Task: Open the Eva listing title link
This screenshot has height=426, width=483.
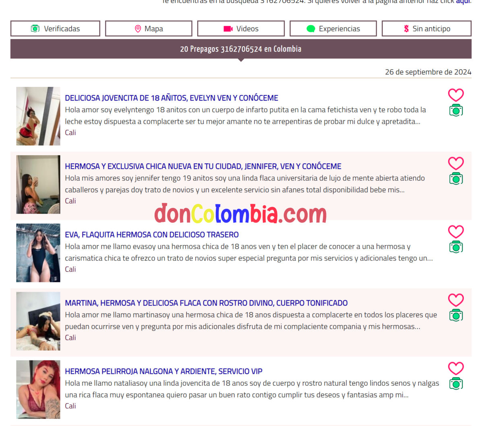Action: [152, 235]
